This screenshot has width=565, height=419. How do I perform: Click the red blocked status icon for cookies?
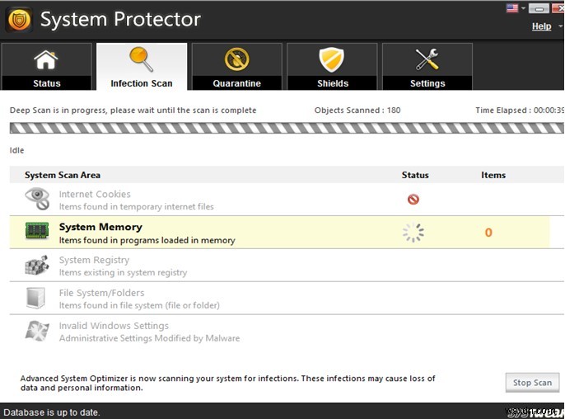click(x=413, y=200)
